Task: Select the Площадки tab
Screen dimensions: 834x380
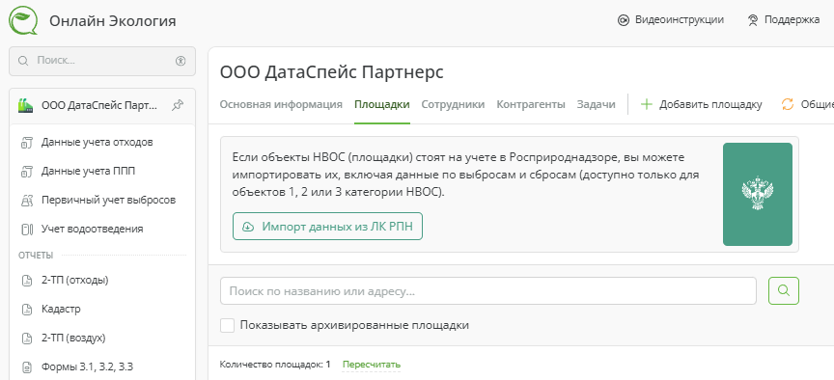Action: tap(382, 104)
